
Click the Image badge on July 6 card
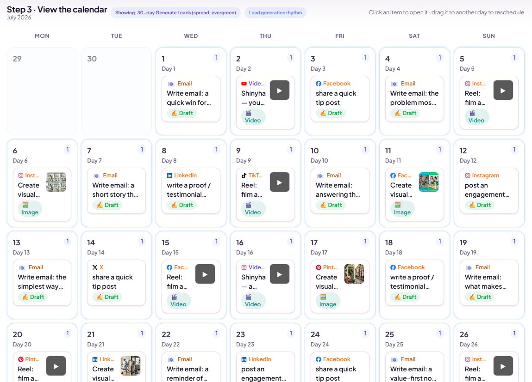pyautogui.click(x=30, y=209)
